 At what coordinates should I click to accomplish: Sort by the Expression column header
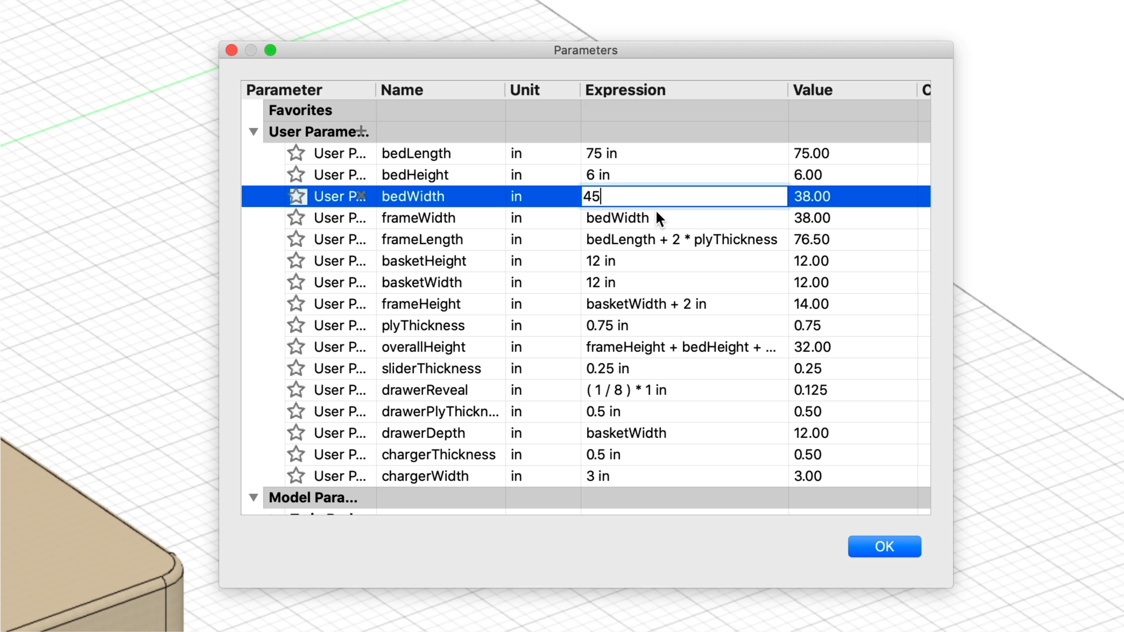click(x=625, y=90)
